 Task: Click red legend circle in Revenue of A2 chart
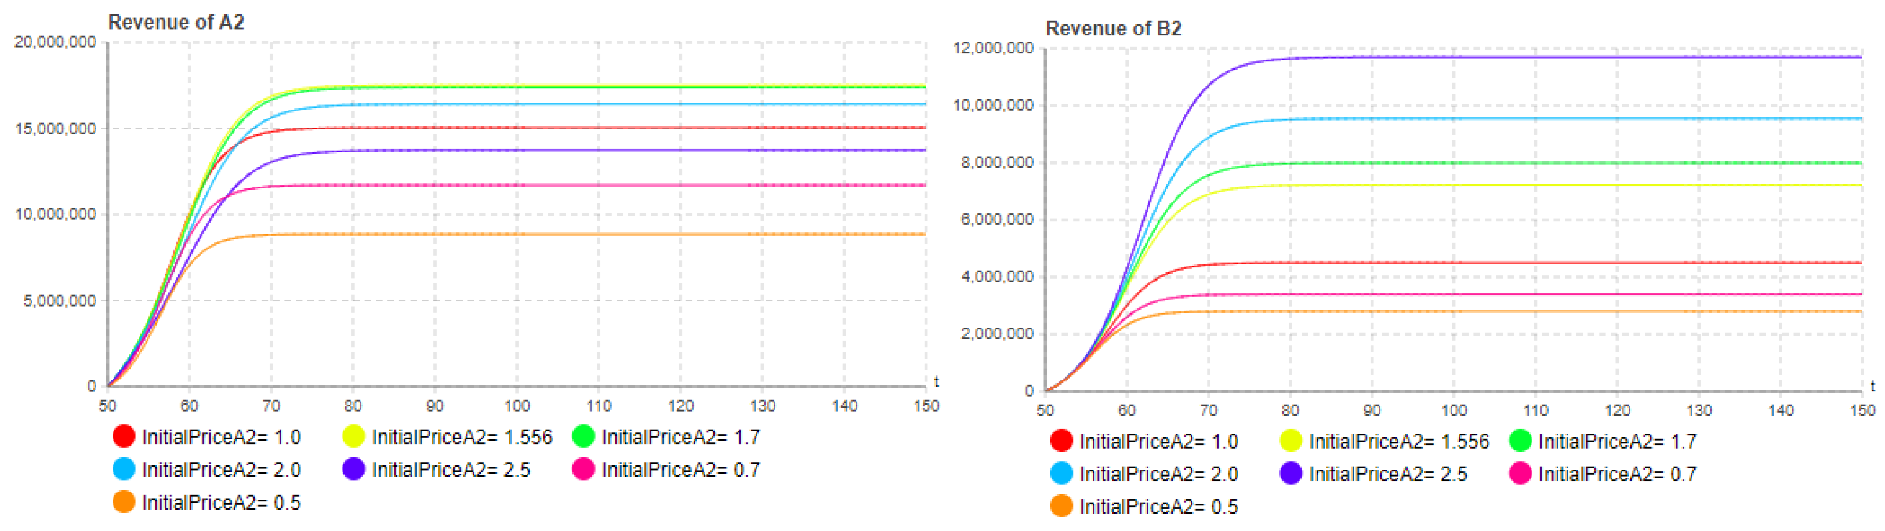point(124,437)
